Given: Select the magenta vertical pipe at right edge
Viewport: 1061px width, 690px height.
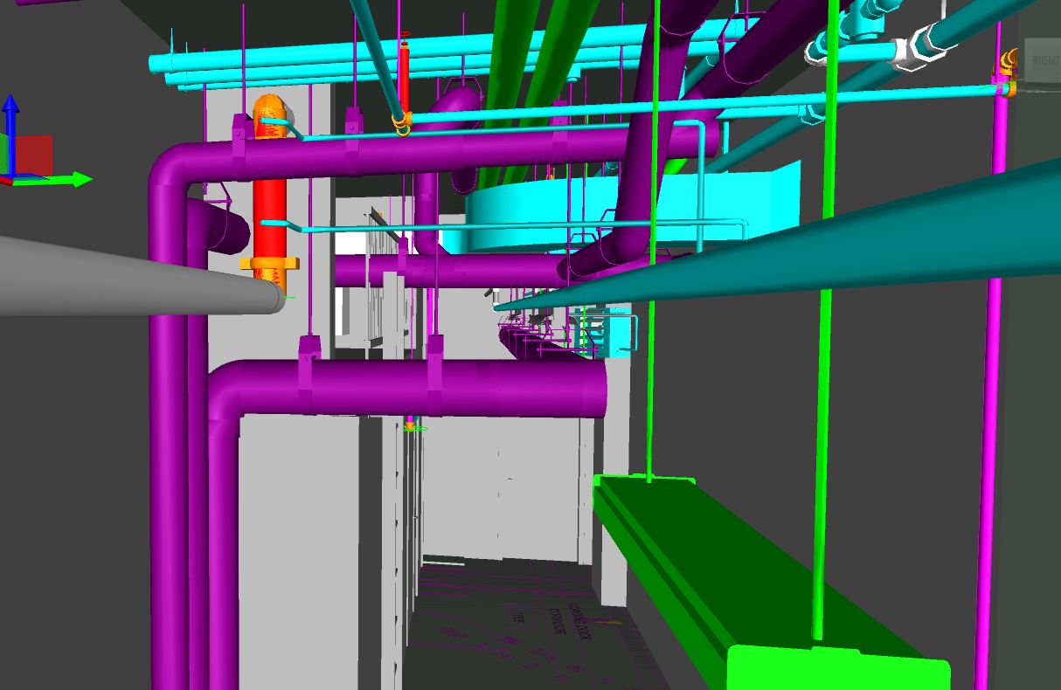Looking at the screenshot, I should [x=993, y=393].
